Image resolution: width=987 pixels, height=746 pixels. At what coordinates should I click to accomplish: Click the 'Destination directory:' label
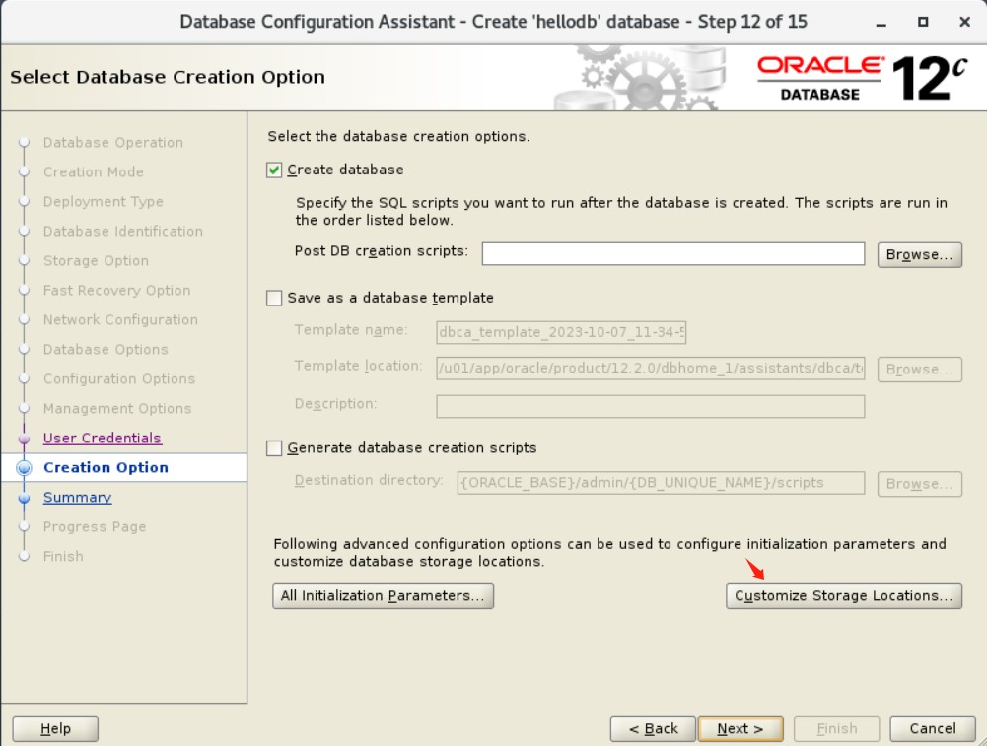[x=369, y=481]
